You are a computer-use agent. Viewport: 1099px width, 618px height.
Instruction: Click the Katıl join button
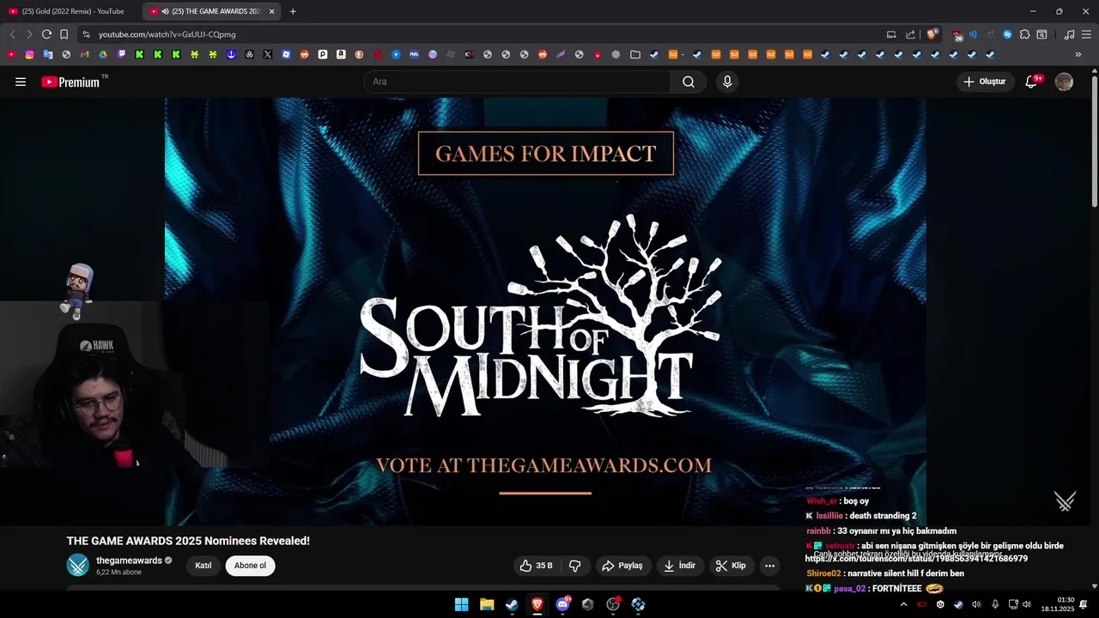pyautogui.click(x=203, y=566)
